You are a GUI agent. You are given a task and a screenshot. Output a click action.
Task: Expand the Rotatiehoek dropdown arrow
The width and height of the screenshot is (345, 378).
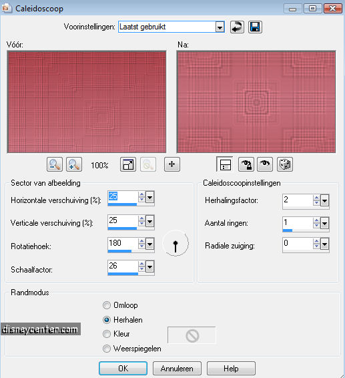(149, 244)
